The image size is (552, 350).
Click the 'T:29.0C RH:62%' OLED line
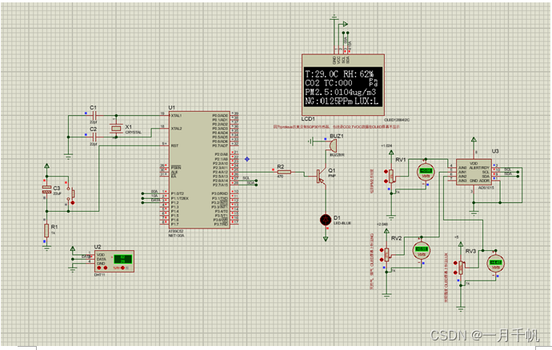click(339, 74)
